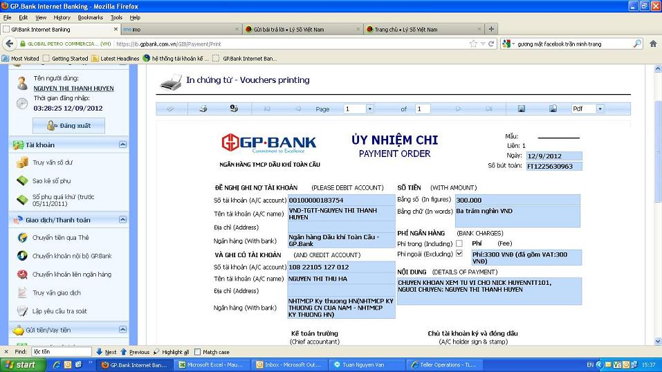Toggle Phí ngoài (Excluding) checkbox
Viewport: 662px width, 372px height.
click(x=459, y=254)
